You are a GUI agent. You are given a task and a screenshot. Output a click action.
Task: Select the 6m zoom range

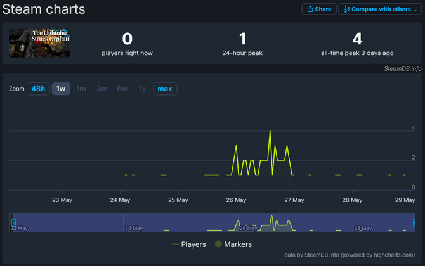point(122,89)
